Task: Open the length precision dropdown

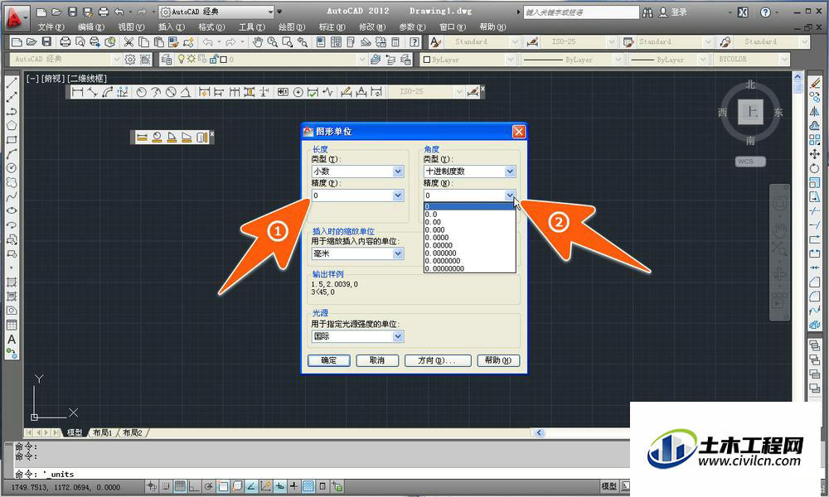Action: (358, 195)
